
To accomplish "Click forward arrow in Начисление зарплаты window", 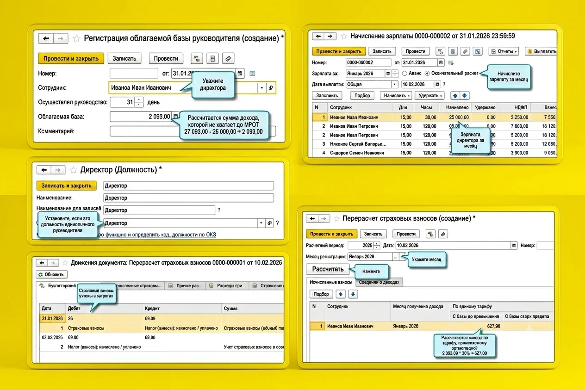I will 330,36.
